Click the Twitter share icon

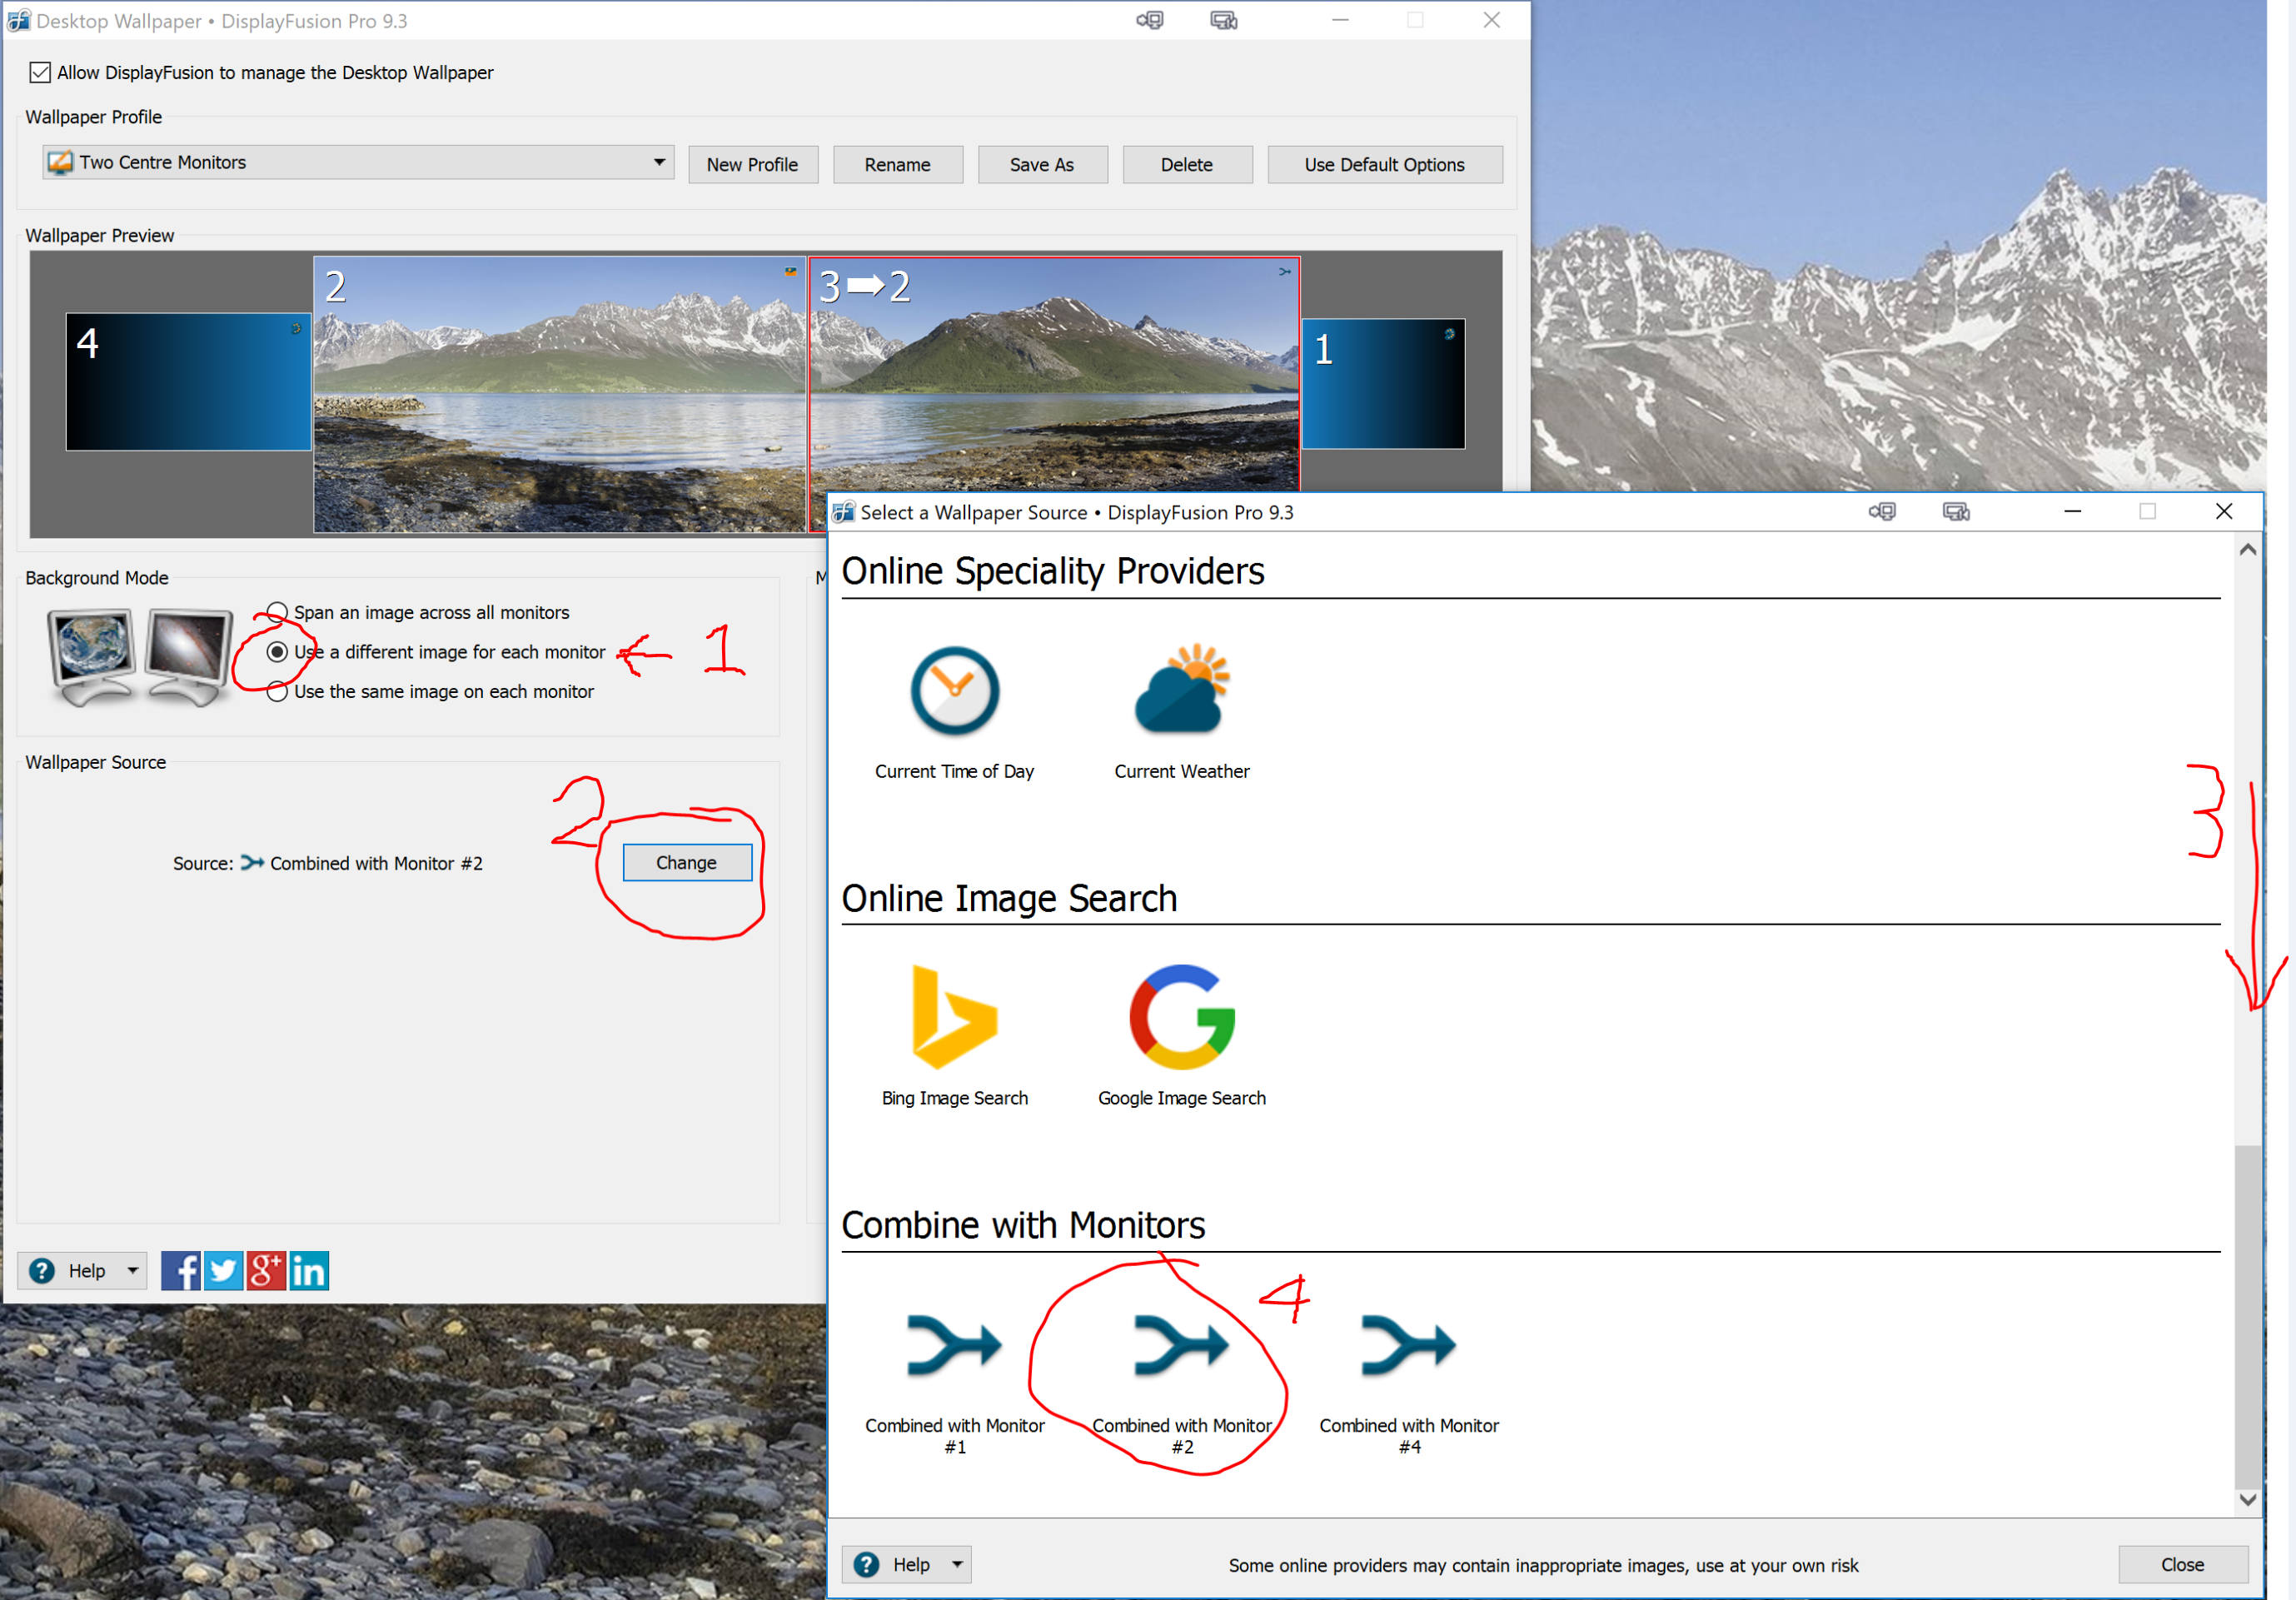223,1271
